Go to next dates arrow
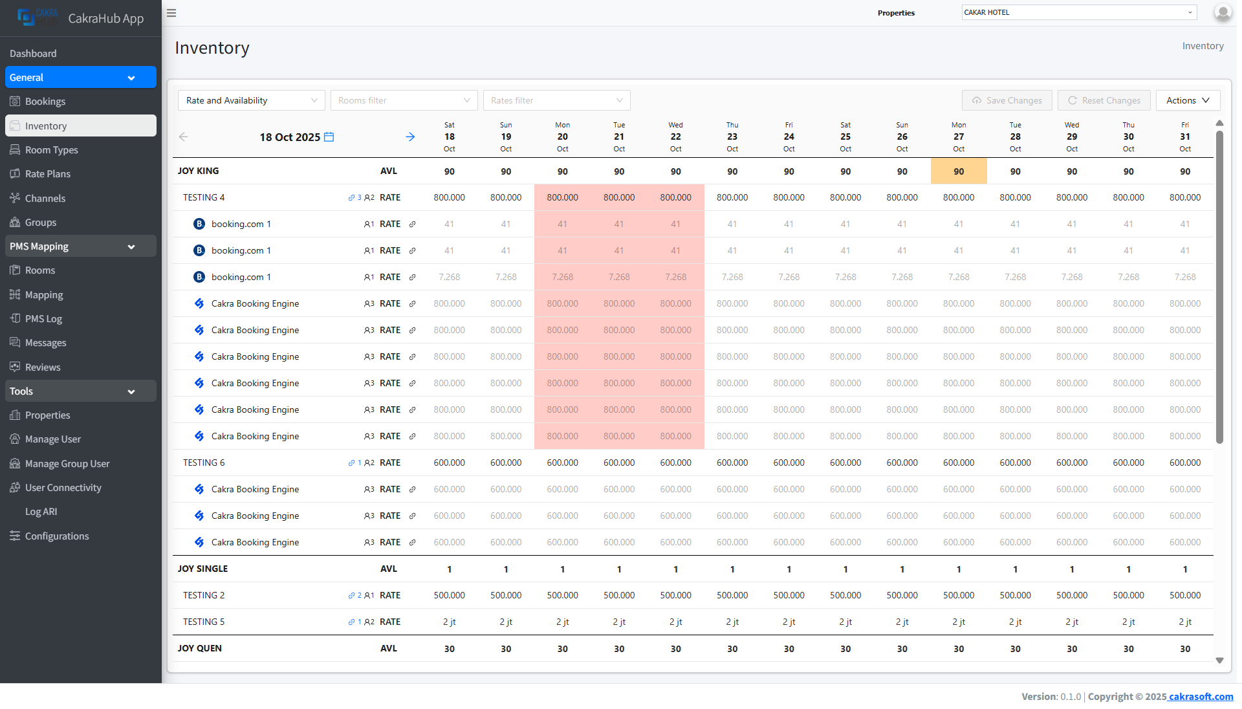 click(x=410, y=137)
